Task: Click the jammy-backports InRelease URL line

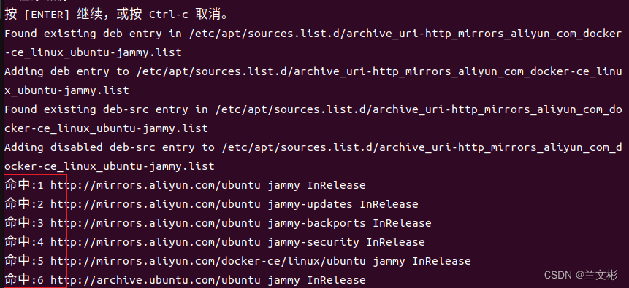Action: [240, 223]
